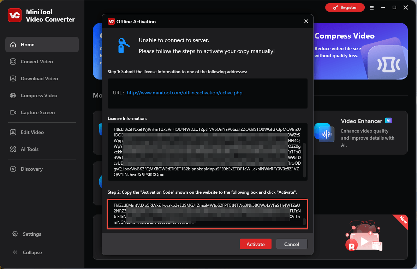Viewport: 417px width, 269px height.
Task: Click the MiniTool Video Converter logo icon
Action: pos(14,15)
